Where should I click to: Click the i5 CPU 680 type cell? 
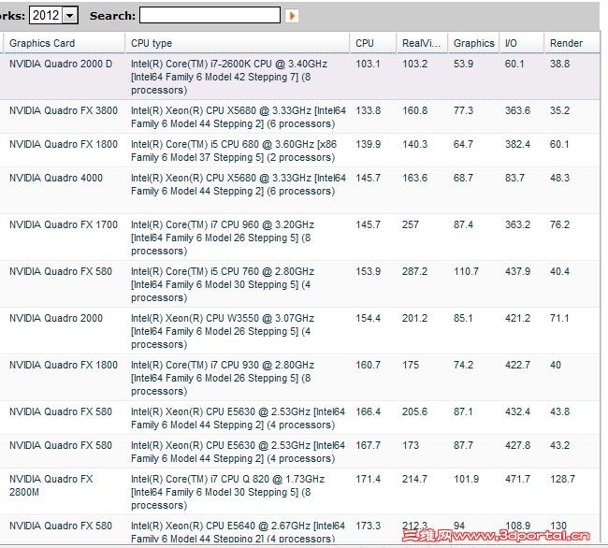(x=234, y=151)
